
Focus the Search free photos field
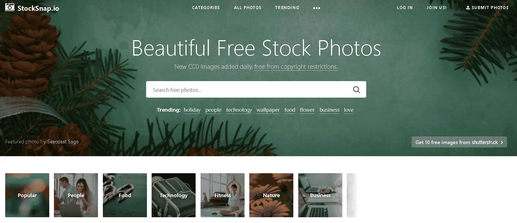[x=256, y=89]
